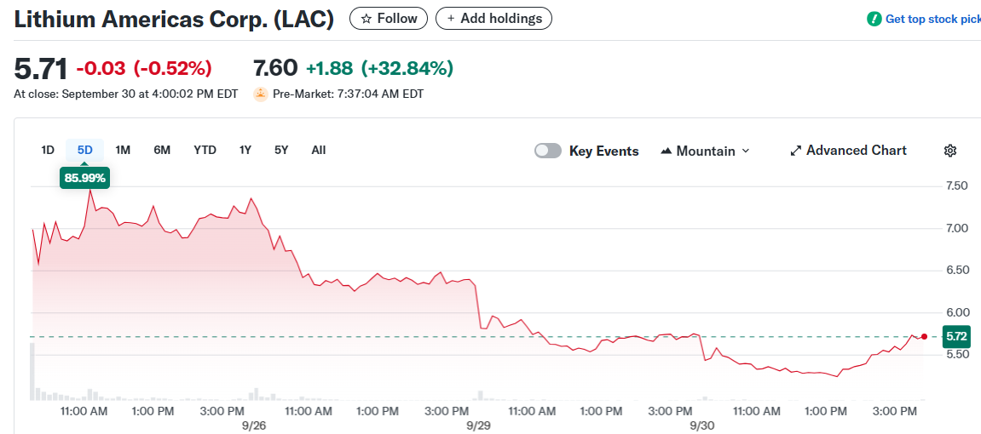Switch to the 1M range
The image size is (981, 434).
click(x=123, y=151)
